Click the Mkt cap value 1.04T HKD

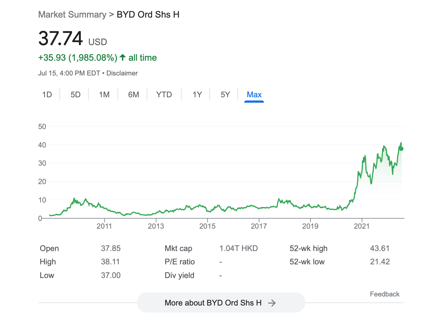[239, 248]
